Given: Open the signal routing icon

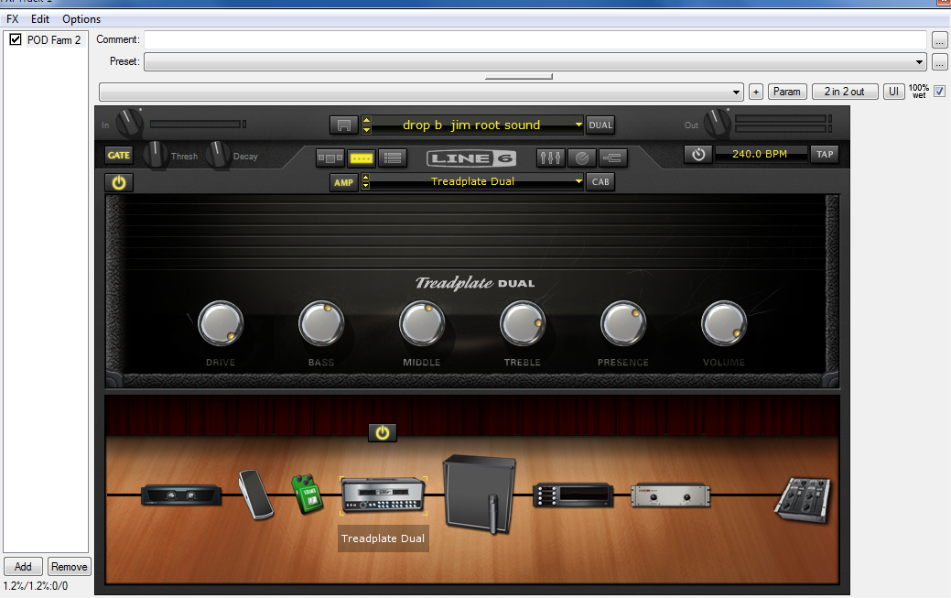Looking at the screenshot, I should pyautogui.click(x=612, y=158).
